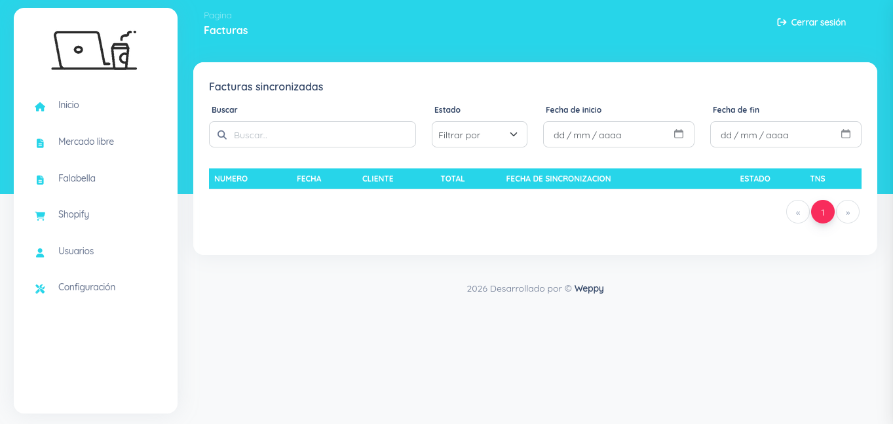Select page 1 in pagination
The width and height of the screenshot is (893, 424).
click(823, 212)
